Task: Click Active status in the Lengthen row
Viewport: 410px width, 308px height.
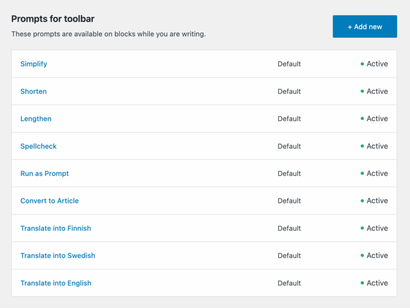Action: 377,119
